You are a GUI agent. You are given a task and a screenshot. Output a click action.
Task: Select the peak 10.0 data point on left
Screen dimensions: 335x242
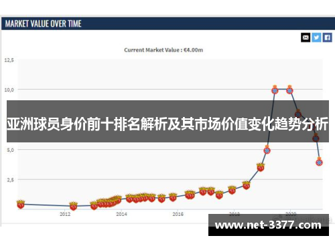(x=275, y=90)
